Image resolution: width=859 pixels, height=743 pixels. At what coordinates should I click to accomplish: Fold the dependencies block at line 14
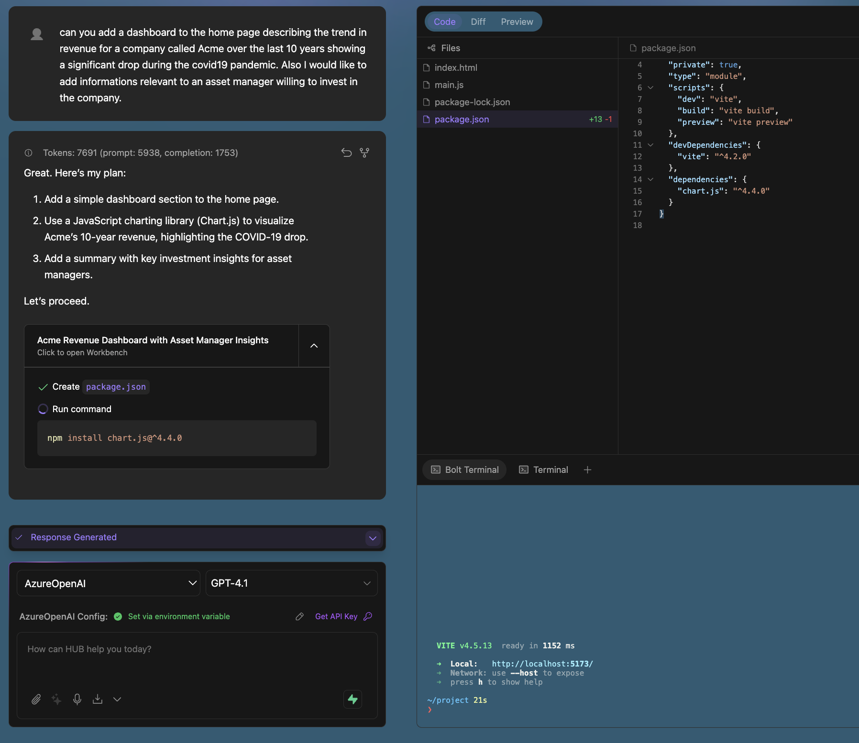click(x=650, y=180)
